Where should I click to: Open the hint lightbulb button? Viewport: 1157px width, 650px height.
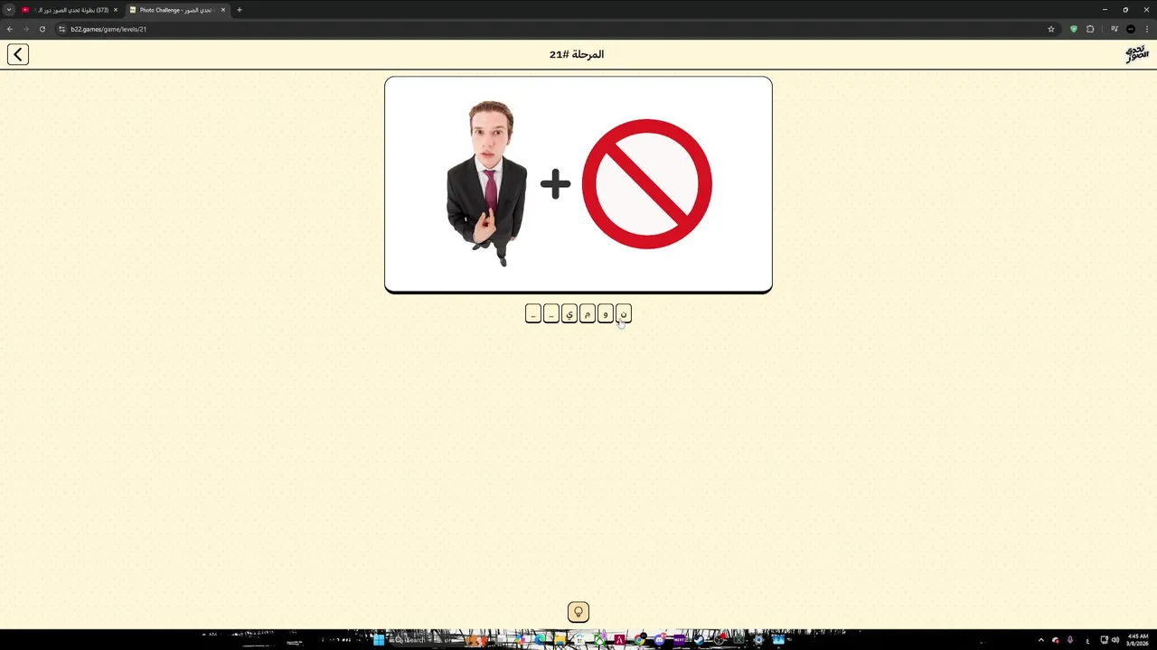[578, 612]
